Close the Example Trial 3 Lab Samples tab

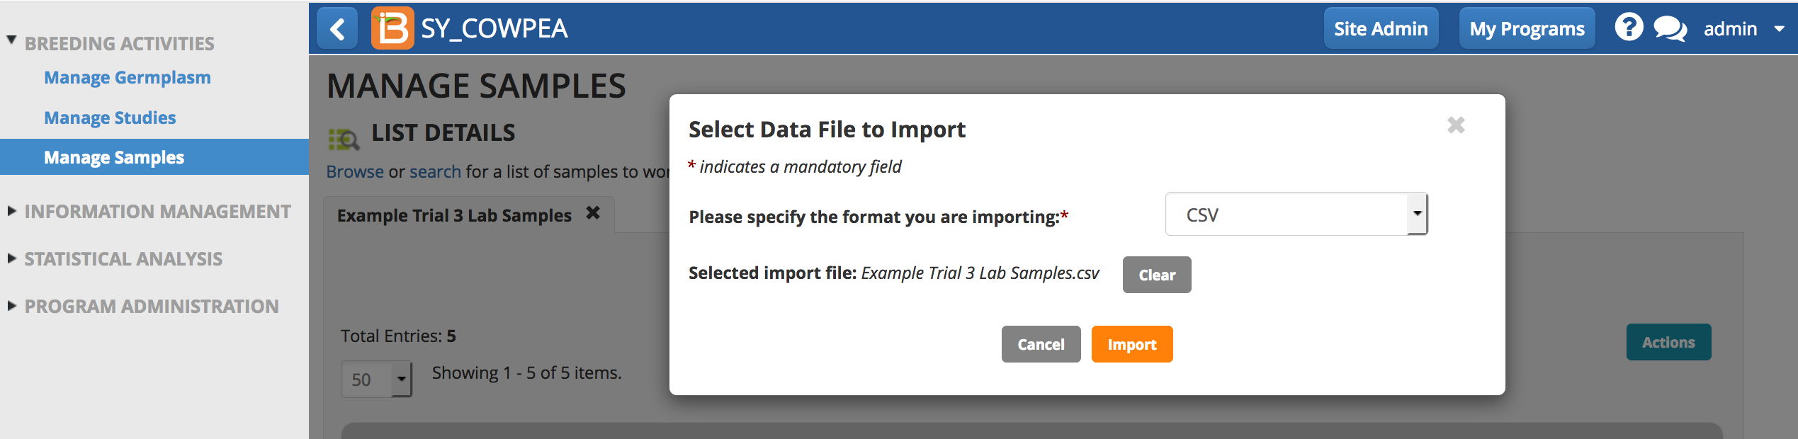coord(593,213)
